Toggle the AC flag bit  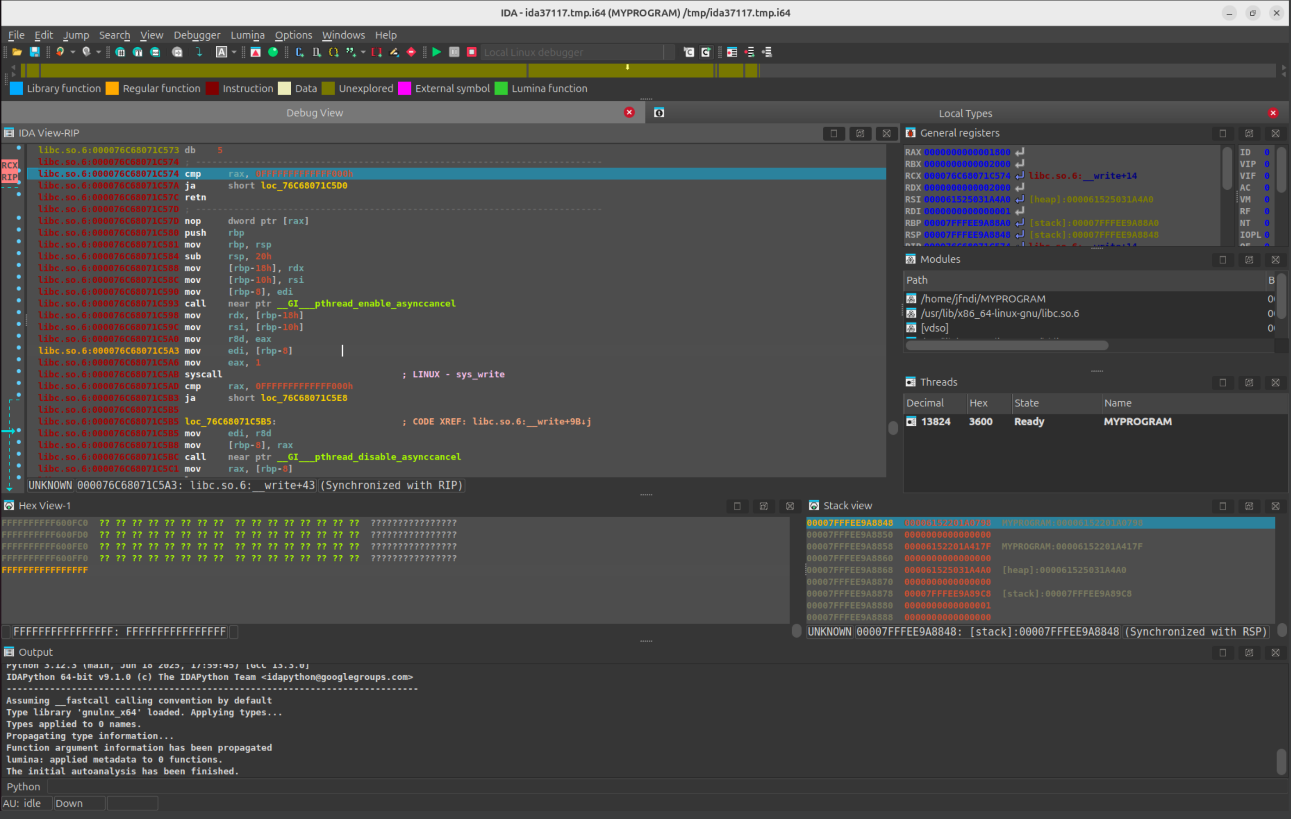click(x=1267, y=187)
